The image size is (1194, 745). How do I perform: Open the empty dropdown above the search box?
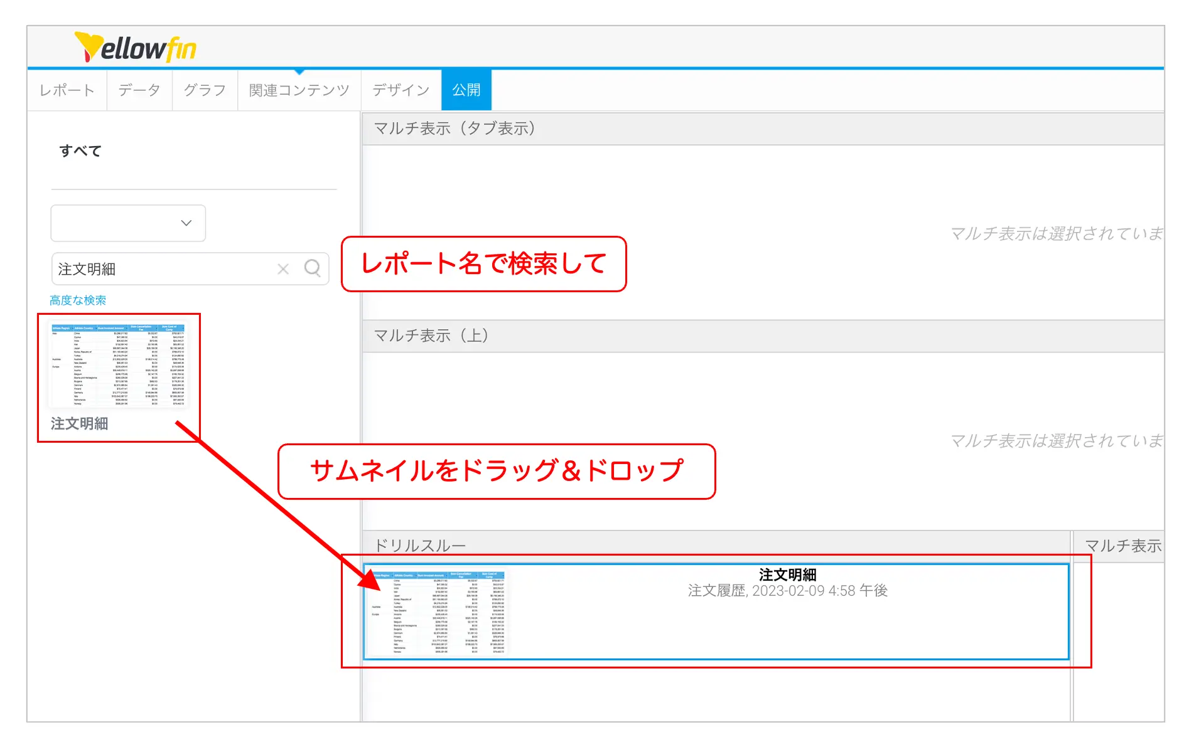pos(128,223)
